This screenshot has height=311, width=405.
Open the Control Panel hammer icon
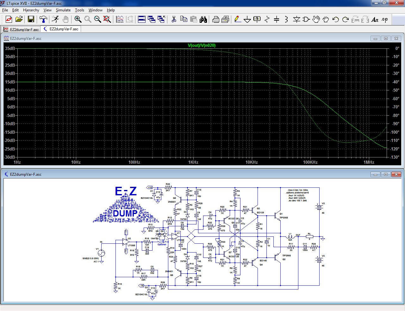(43, 19)
